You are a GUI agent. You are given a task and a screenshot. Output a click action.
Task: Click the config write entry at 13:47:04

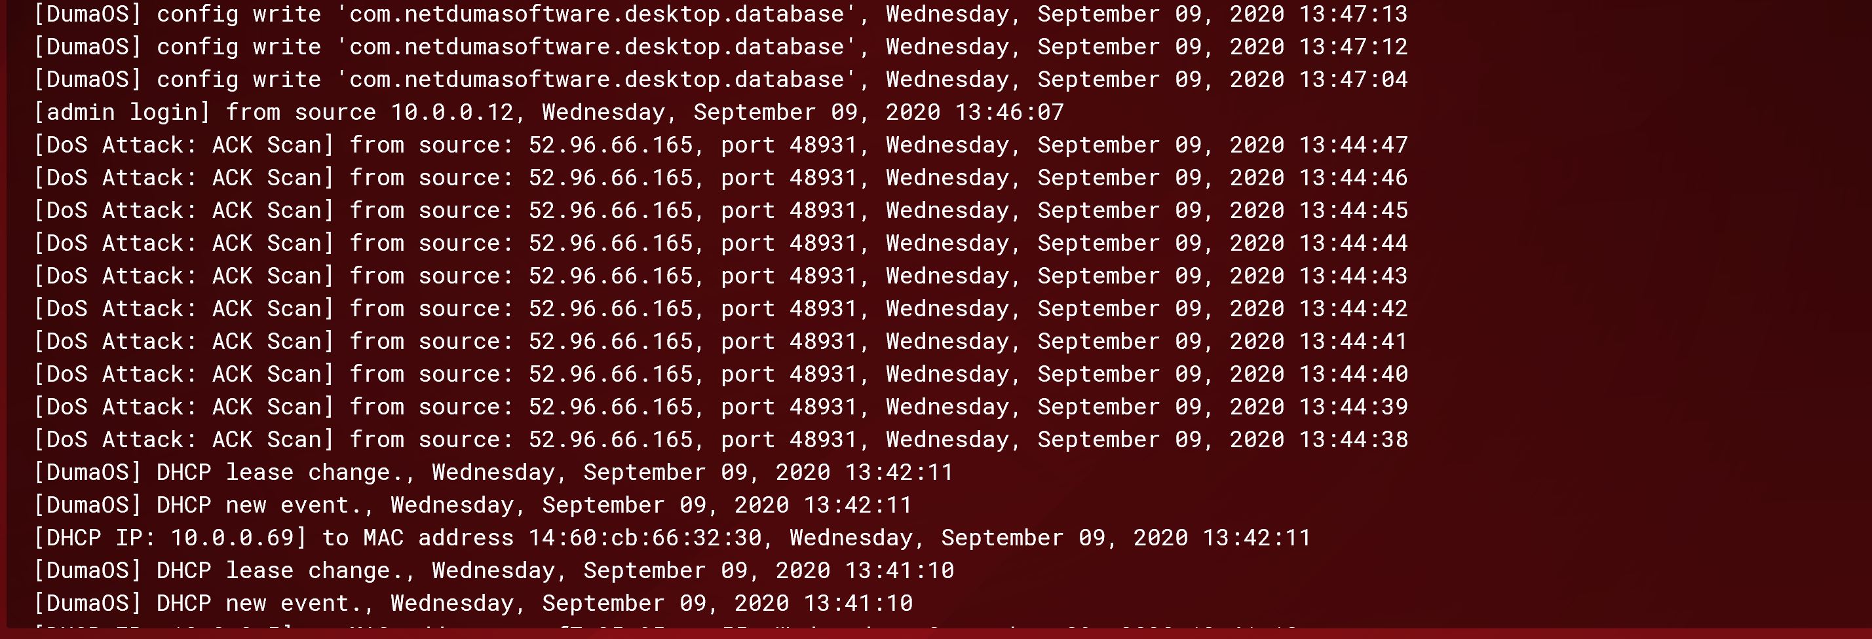[719, 80]
